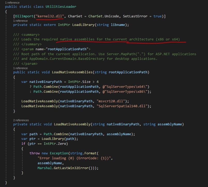Click the Exception type in throw statement
208x187 pixels.
pos(59,153)
